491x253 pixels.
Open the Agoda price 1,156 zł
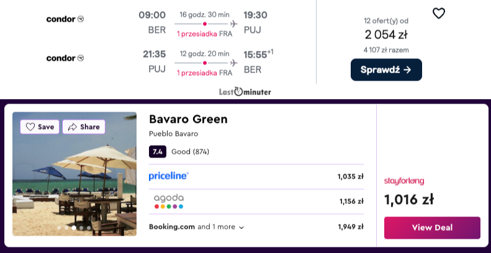[352, 202]
